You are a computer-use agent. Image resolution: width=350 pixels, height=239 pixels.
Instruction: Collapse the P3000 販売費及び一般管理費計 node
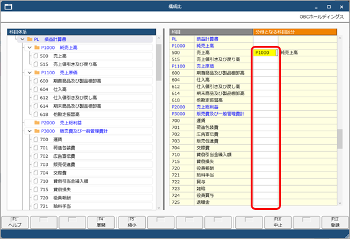point(29,131)
